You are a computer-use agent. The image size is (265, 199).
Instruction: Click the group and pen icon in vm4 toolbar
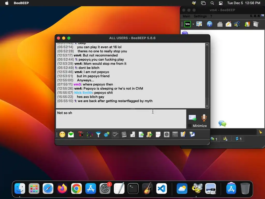coord(237,24)
